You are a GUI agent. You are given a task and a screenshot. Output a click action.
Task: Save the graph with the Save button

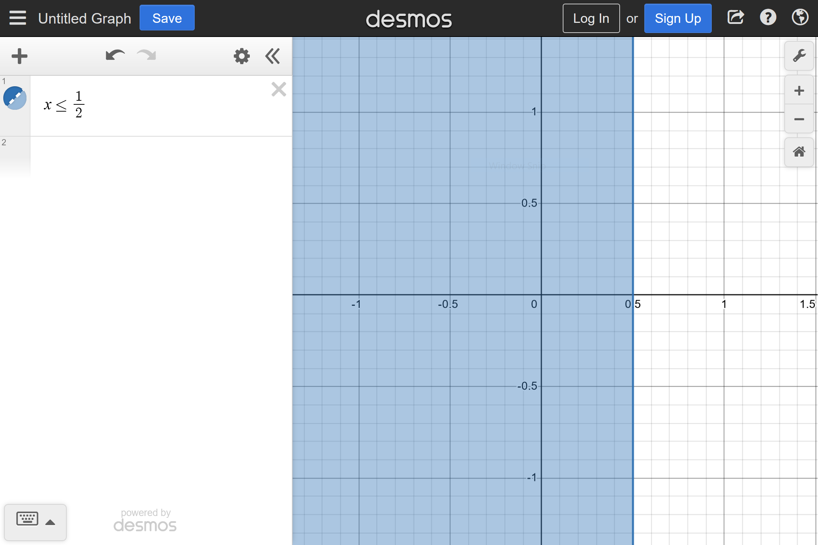[167, 18]
